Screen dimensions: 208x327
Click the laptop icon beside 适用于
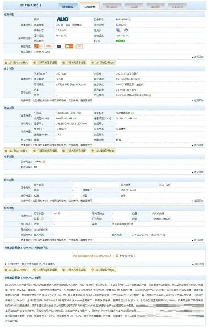pyautogui.click(x=119, y=30)
